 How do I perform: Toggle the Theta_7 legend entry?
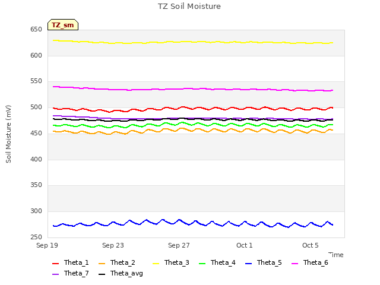point(71,273)
